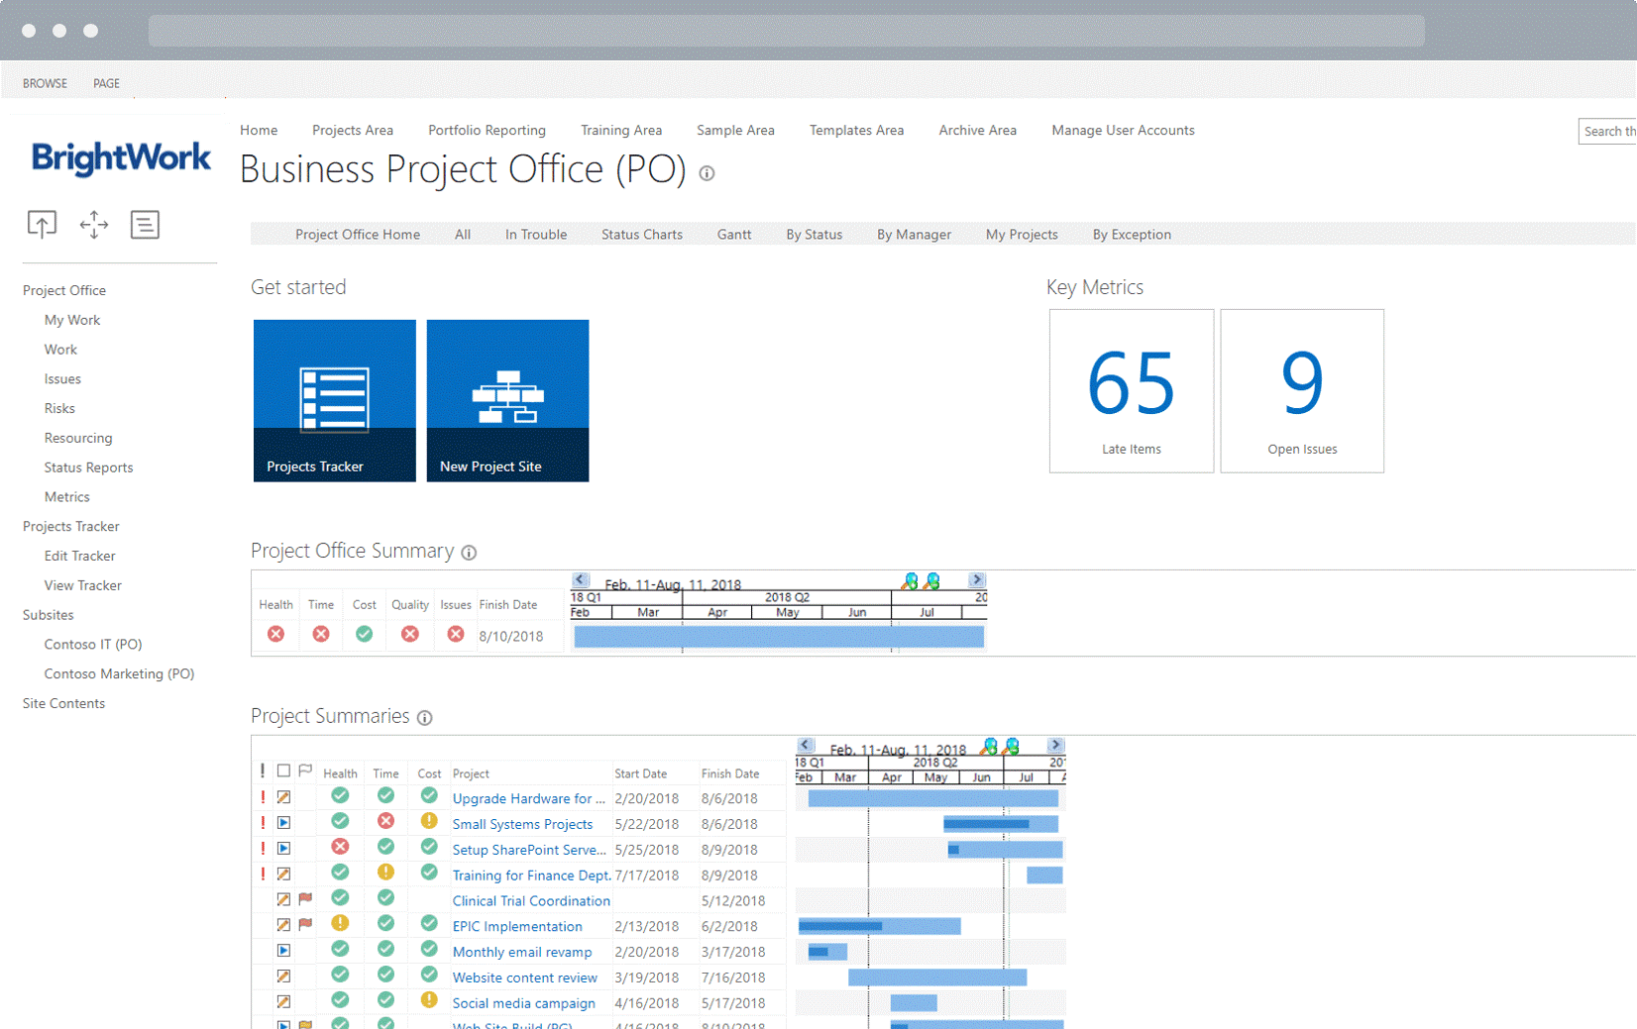Screen dimensions: 1637x1029
Task: Click the red Health icon in Setup SharePoint row
Action: [340, 847]
